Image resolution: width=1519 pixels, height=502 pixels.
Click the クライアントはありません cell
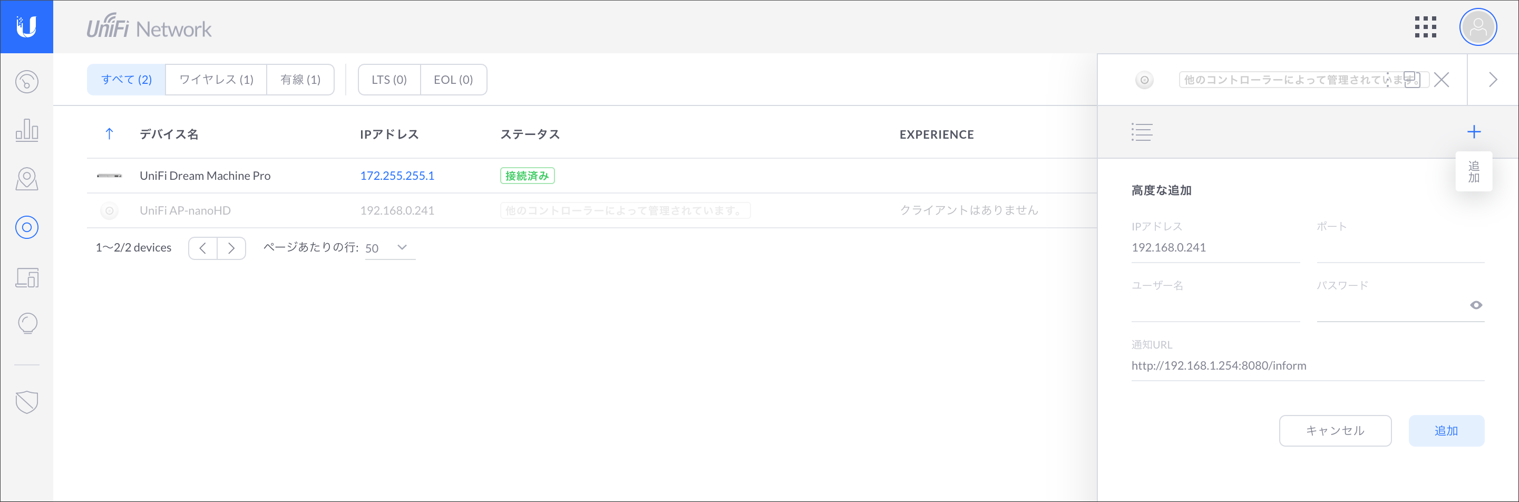(969, 210)
